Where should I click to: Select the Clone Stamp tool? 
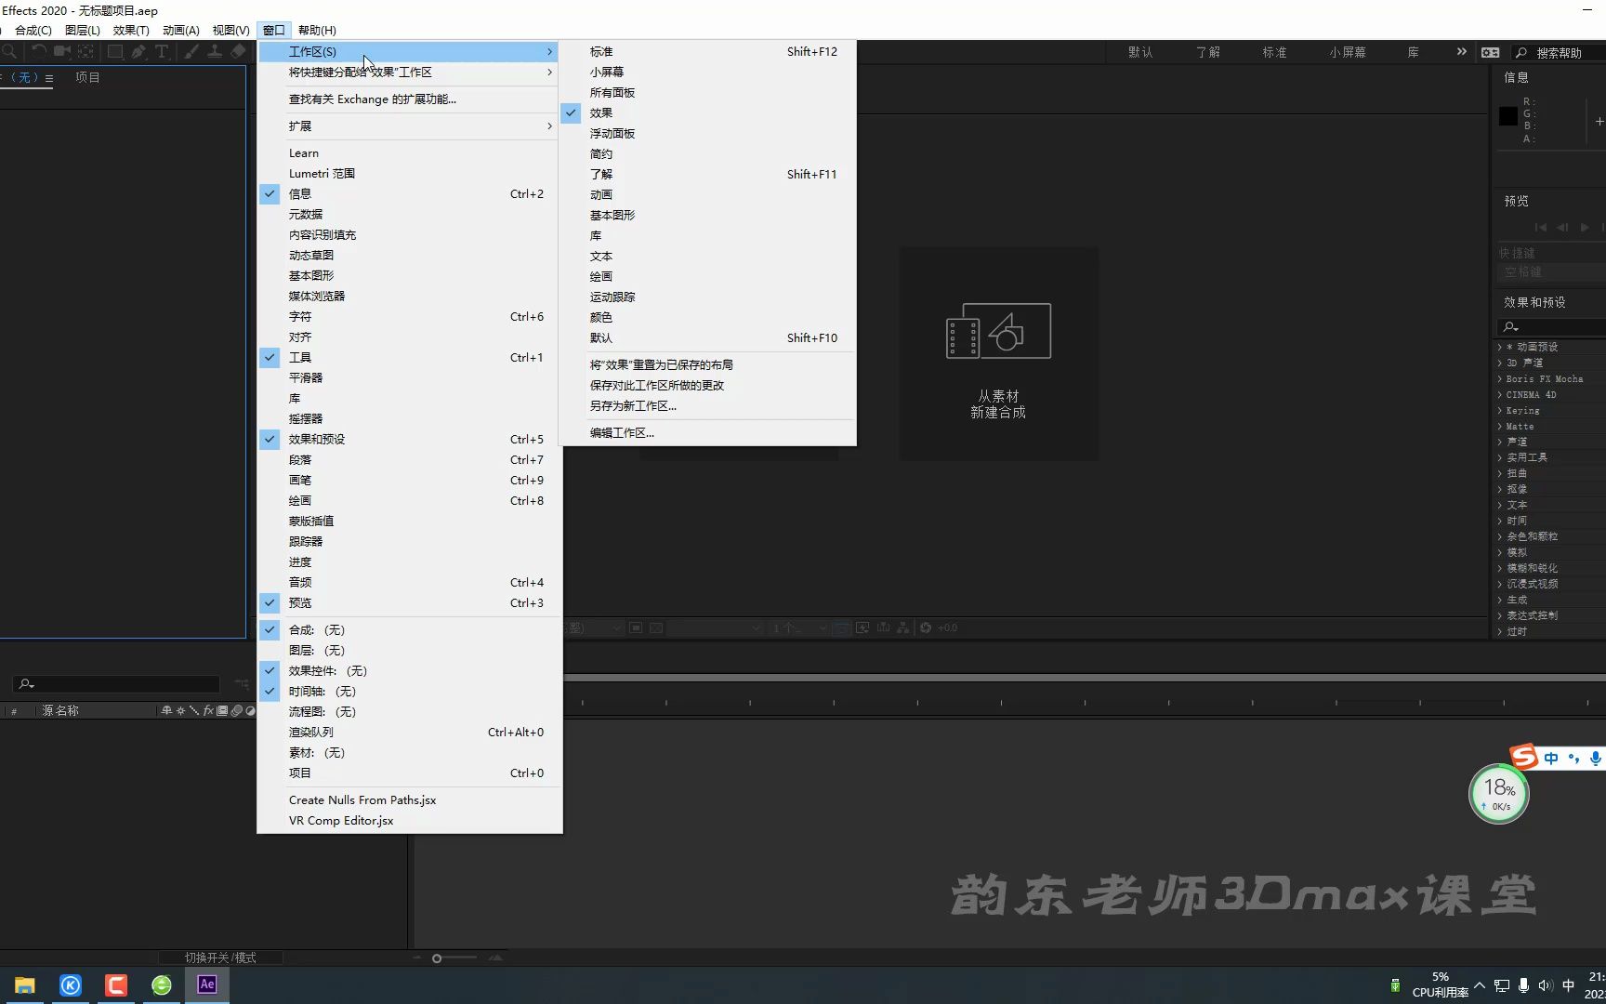tap(215, 51)
